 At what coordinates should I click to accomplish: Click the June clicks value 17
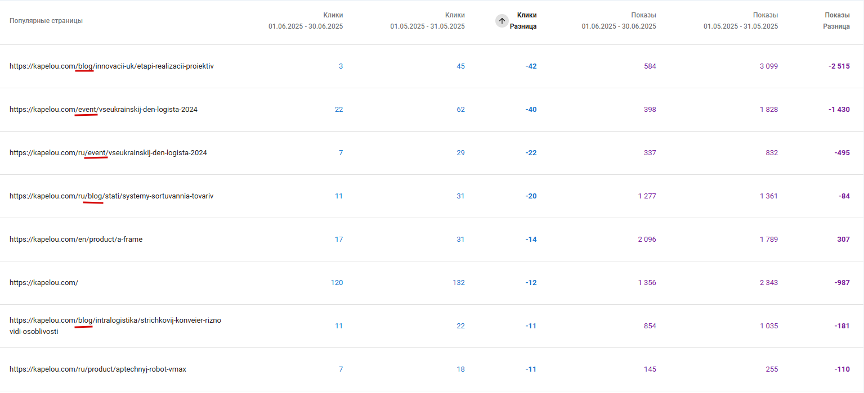(x=339, y=240)
